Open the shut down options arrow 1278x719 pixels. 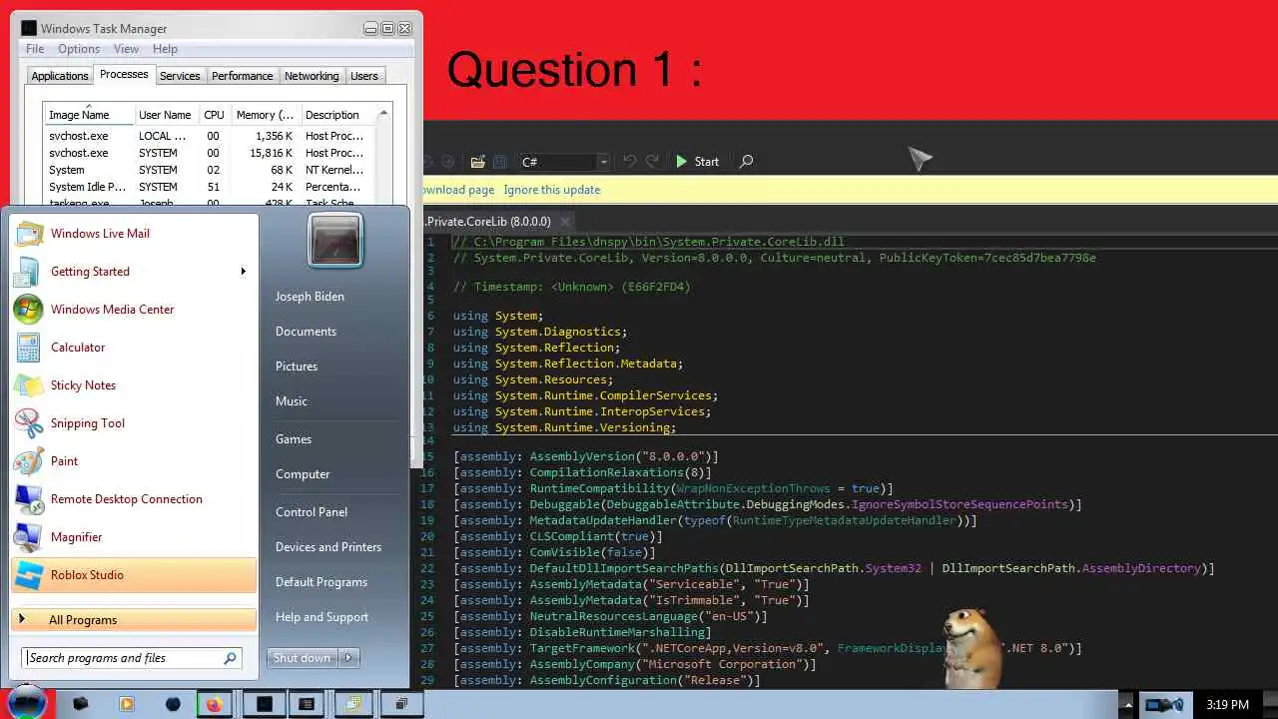tap(349, 658)
